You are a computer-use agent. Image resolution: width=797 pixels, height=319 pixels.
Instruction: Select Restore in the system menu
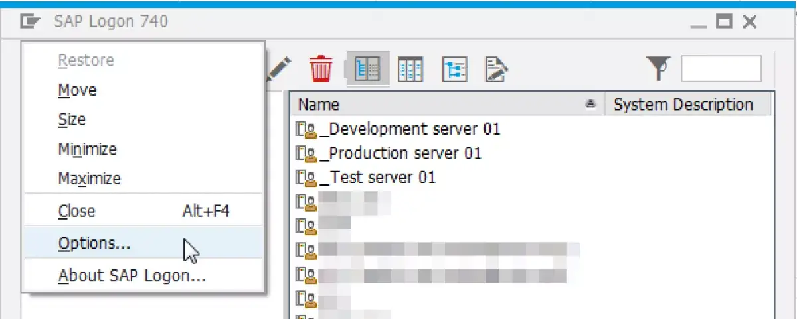143,60
